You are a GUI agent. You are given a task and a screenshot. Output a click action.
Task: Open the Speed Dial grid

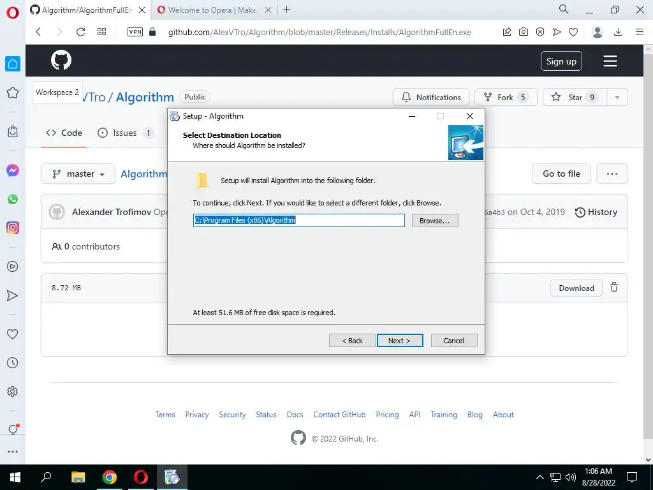pyautogui.click(x=101, y=32)
